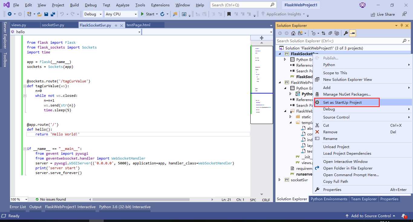Image resolution: width=413 pixels, height=222 pixels.
Task: Click the Search (Ctrl+Q) box
Action: [243, 5]
